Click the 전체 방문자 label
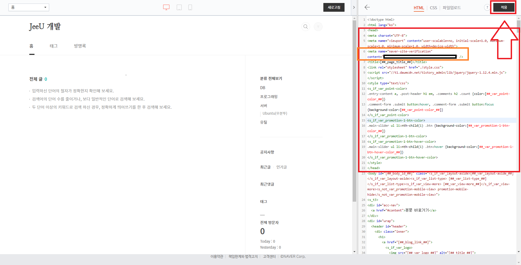The width and height of the screenshot is (521, 265). tap(269, 223)
